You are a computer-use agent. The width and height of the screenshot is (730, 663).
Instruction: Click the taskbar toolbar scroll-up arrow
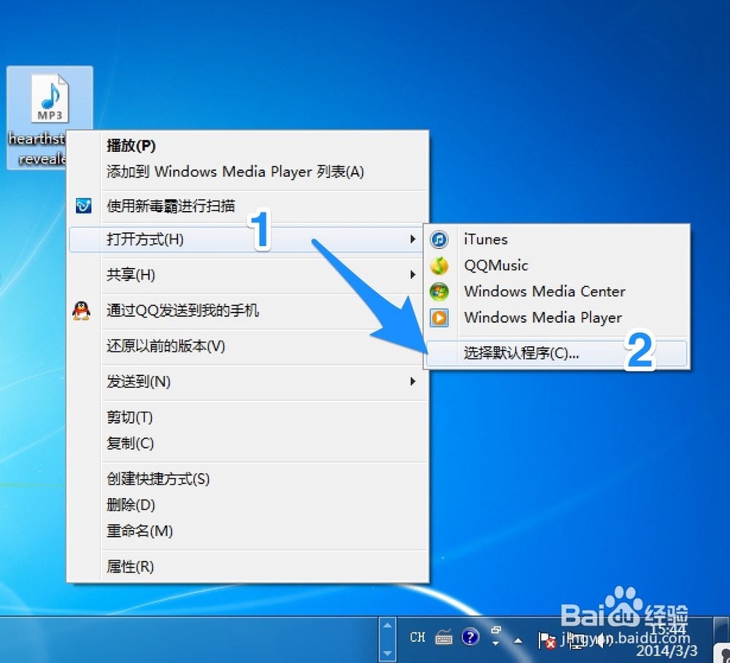coord(388,626)
